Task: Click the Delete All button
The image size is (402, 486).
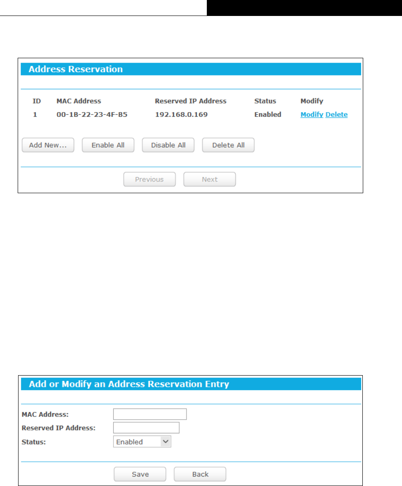Action: [228, 145]
